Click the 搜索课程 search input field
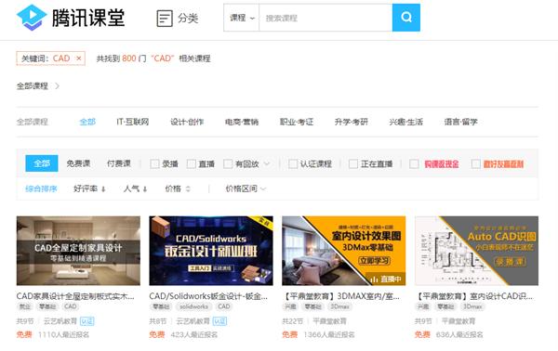This screenshot has width=558, height=351. (x=325, y=18)
